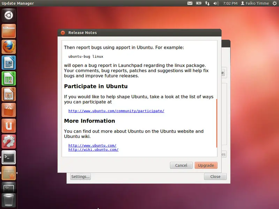Open the Terminal from launcher
The height and width of the screenshot is (209, 279).
pyautogui.click(x=9, y=157)
